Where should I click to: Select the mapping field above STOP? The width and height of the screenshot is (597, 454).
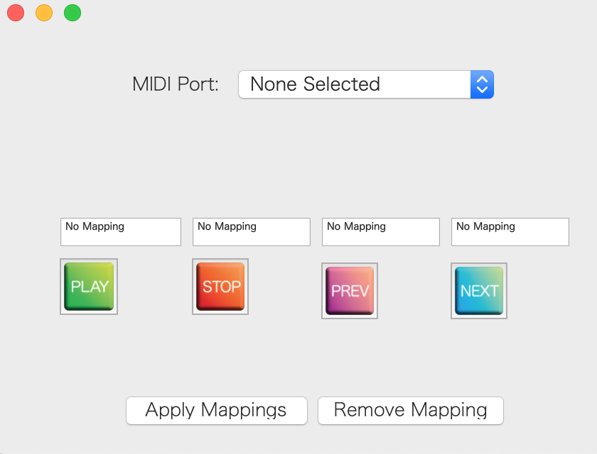(252, 232)
